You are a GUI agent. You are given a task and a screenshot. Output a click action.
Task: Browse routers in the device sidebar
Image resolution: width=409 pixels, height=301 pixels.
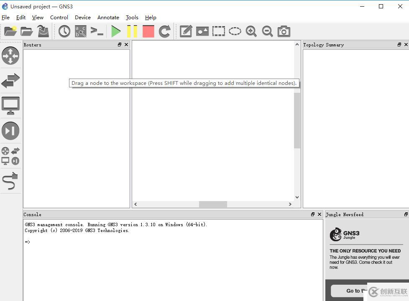[10, 56]
